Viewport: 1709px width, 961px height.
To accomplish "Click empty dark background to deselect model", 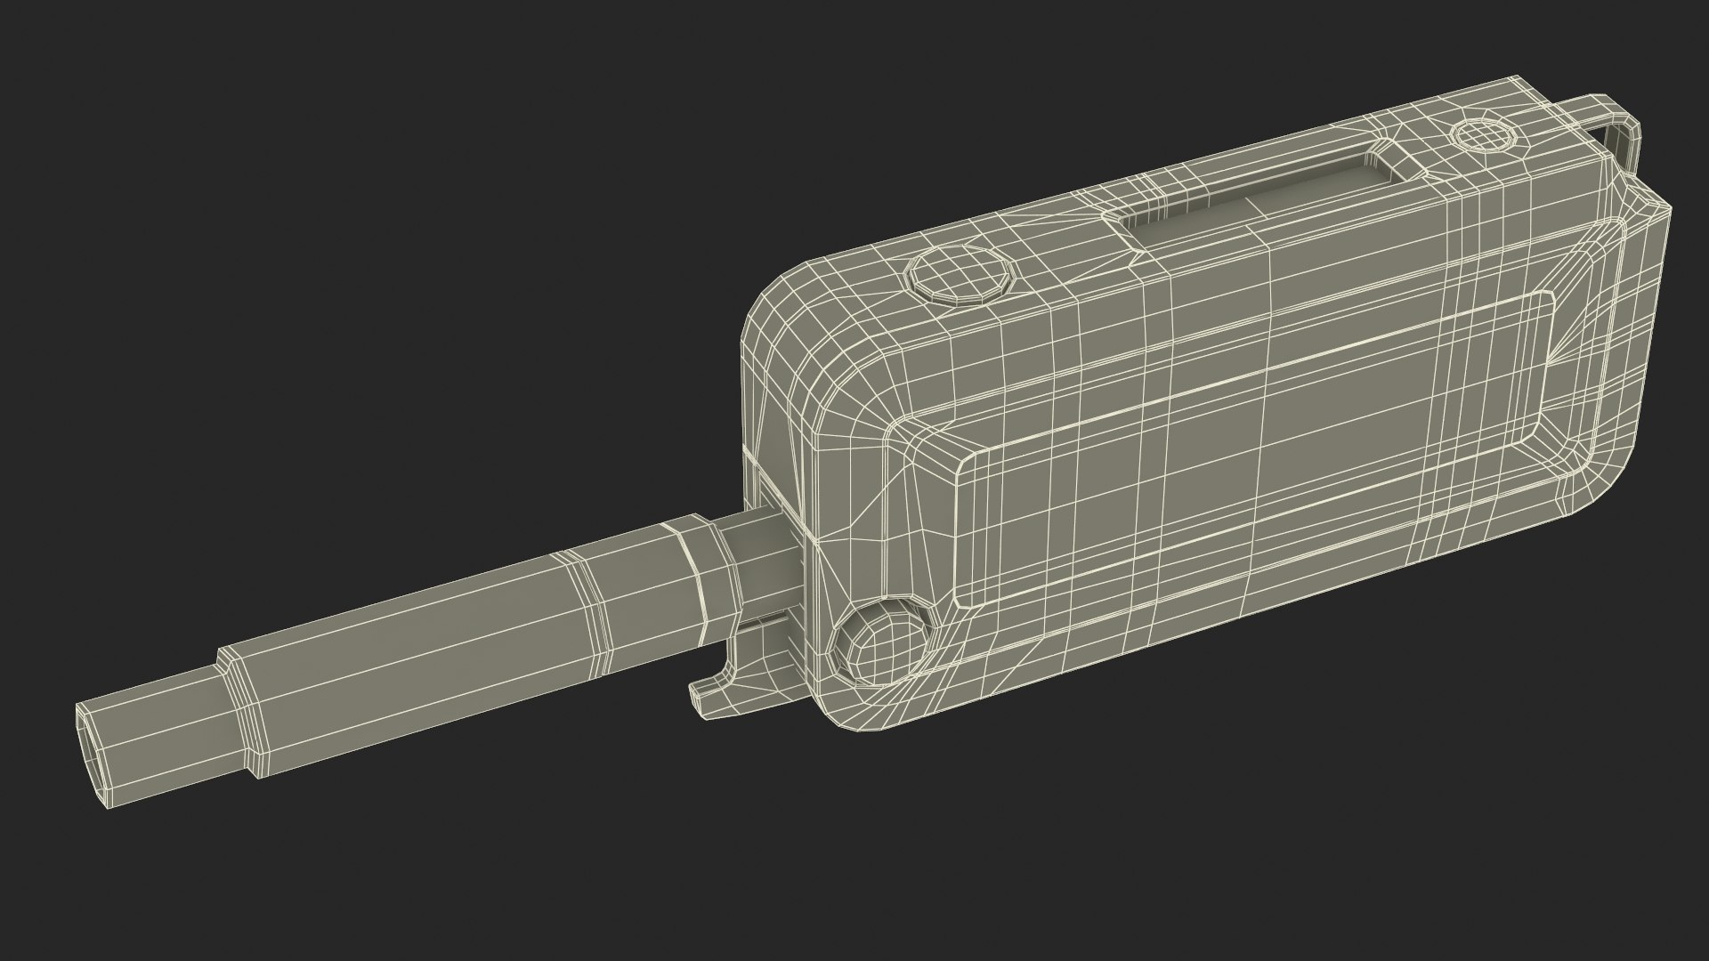I will [356, 222].
